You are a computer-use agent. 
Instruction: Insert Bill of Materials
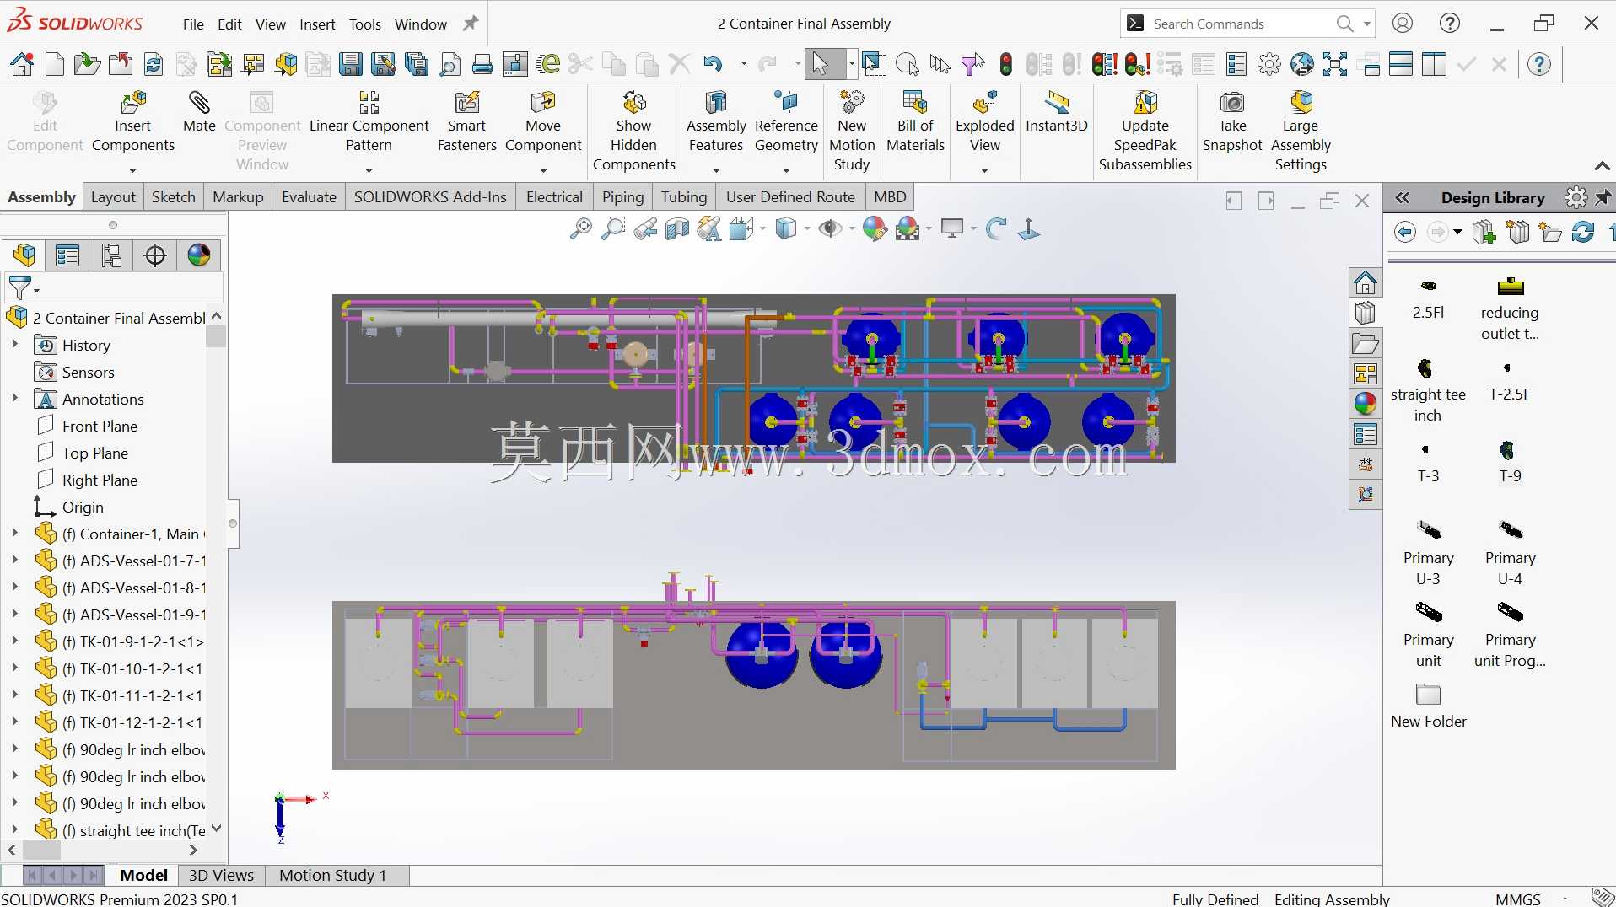(x=915, y=122)
